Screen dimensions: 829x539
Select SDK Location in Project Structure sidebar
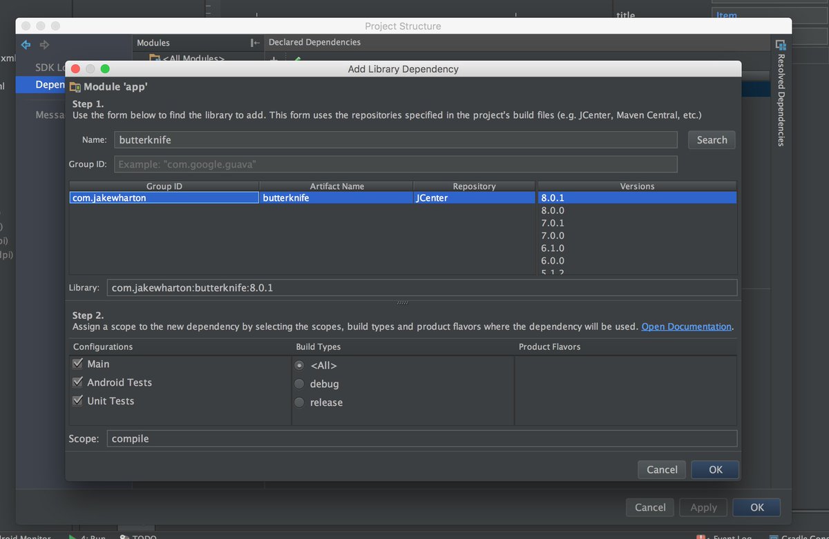pyautogui.click(x=50, y=68)
